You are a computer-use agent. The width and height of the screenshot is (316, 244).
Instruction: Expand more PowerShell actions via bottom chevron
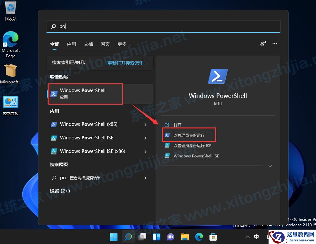tap(270, 166)
